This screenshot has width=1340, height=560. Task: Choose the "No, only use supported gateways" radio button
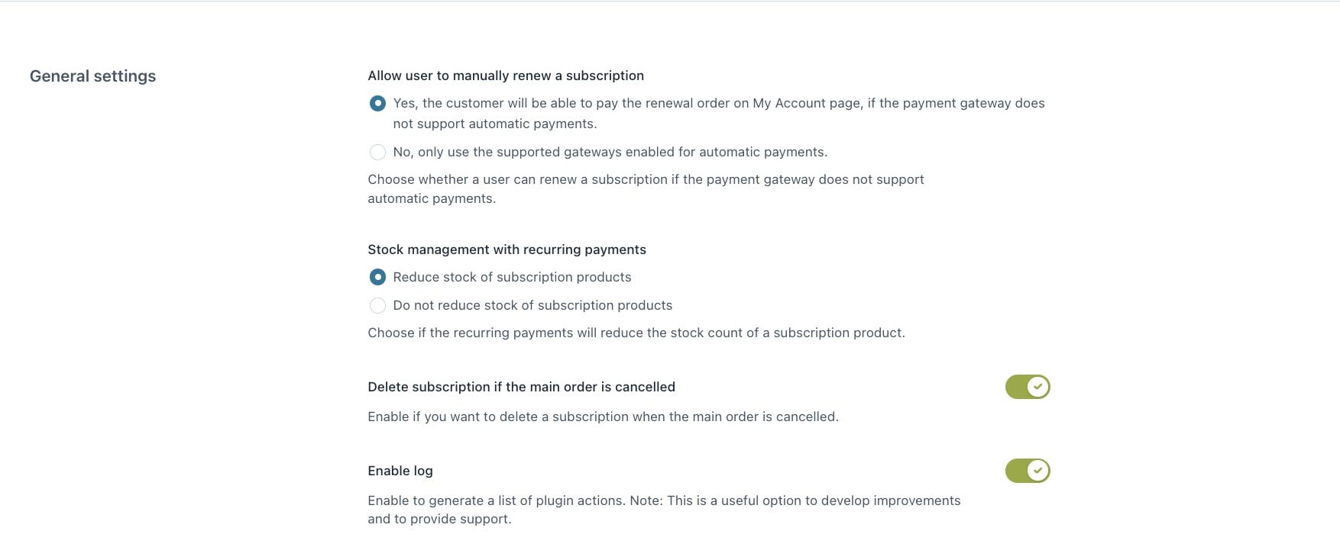[x=377, y=153]
